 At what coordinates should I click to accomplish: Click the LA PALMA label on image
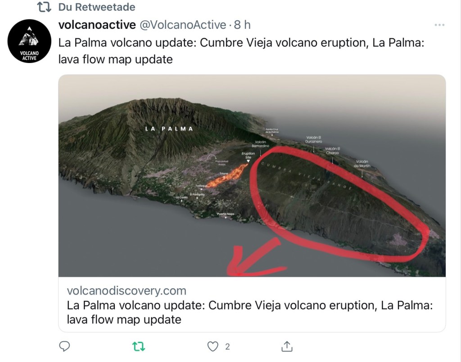click(x=169, y=129)
